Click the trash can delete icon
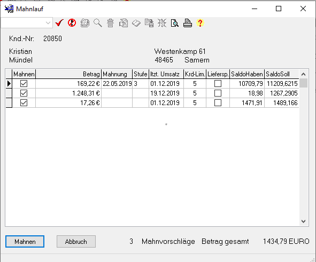This screenshot has height=262, width=316. pos(111,23)
